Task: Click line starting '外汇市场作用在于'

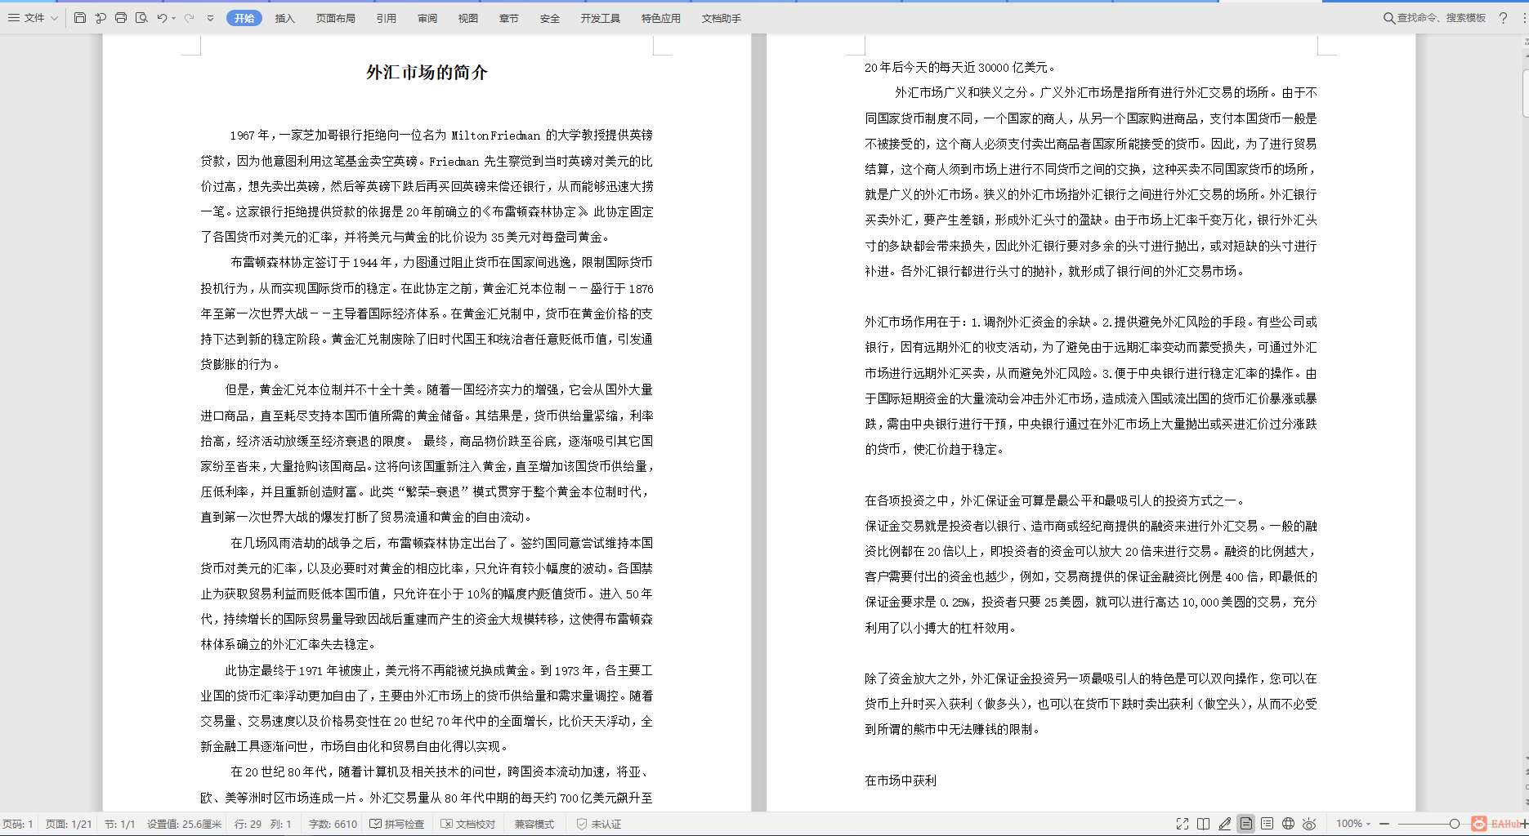Action: tap(1091, 322)
